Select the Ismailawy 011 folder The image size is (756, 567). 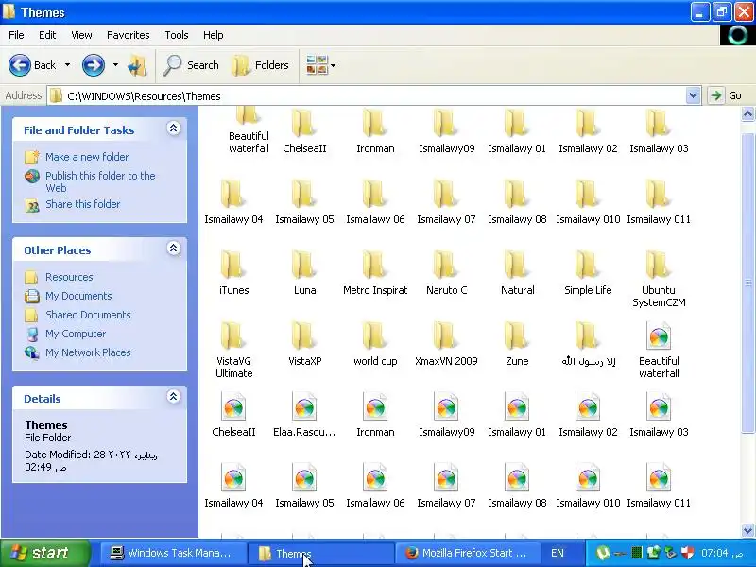659,201
